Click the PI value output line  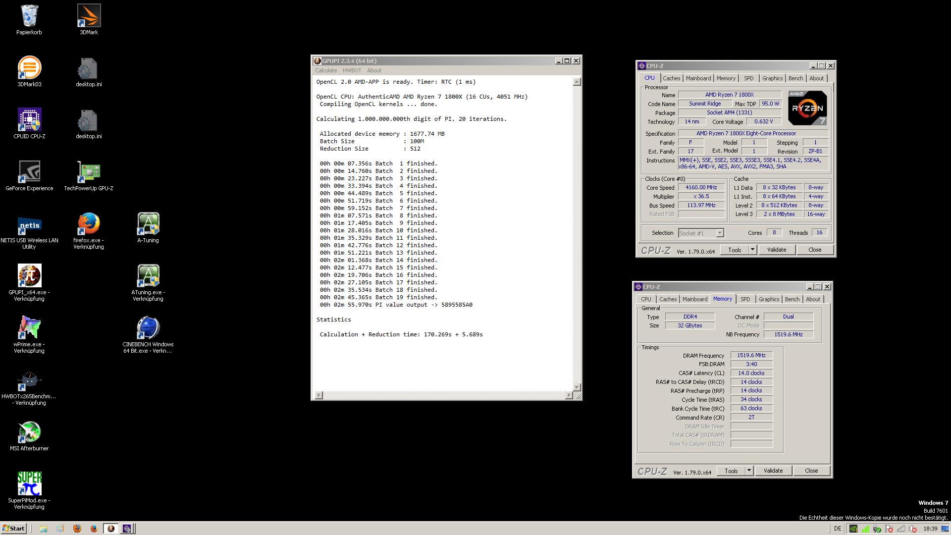396,305
